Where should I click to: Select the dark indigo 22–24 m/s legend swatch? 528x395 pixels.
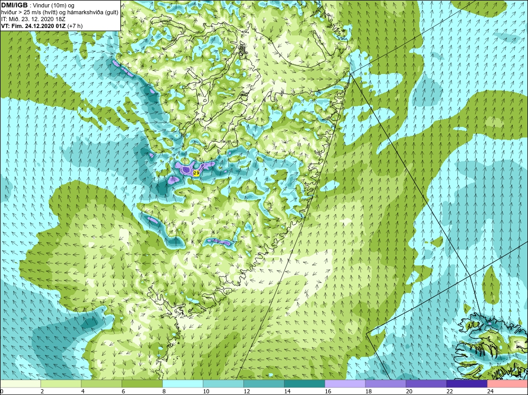click(467, 384)
